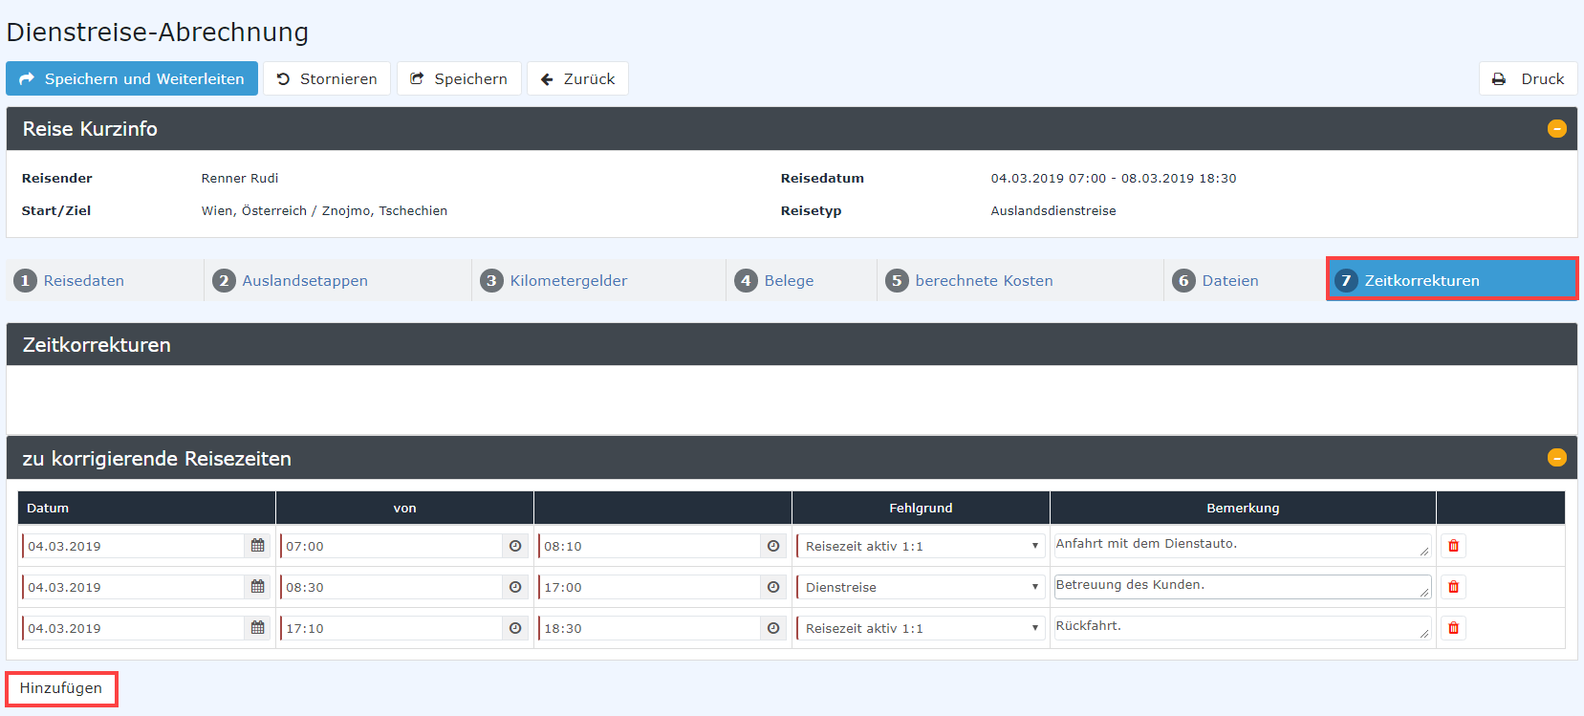
Task: Click the 'Bemerkung' column header
Action: pos(1243,508)
